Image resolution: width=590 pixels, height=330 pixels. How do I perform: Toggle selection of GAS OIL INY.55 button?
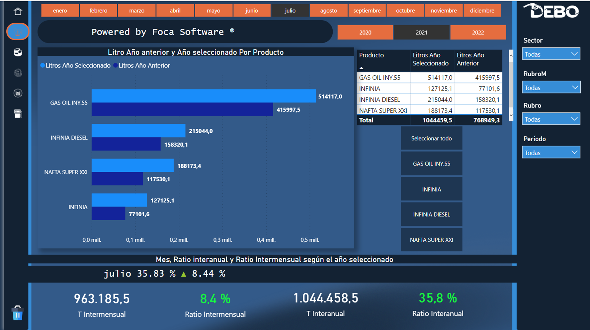431,164
